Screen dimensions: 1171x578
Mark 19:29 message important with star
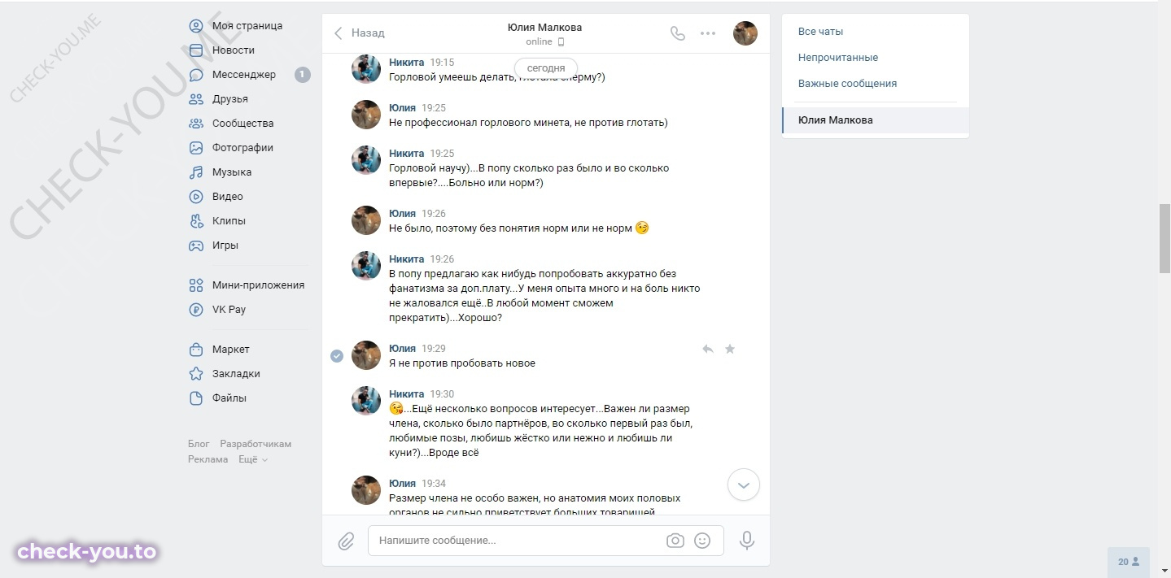pos(730,349)
